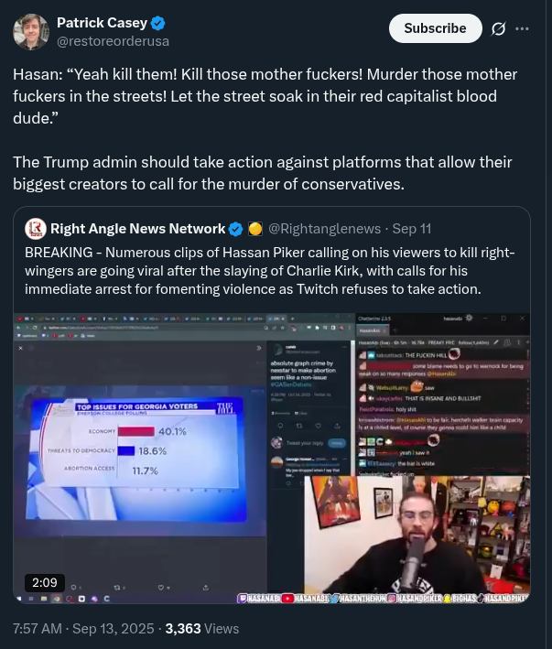This screenshot has width=552, height=649.
Task: Play the quoted video with Georgia voters chart
Action: 272,459
